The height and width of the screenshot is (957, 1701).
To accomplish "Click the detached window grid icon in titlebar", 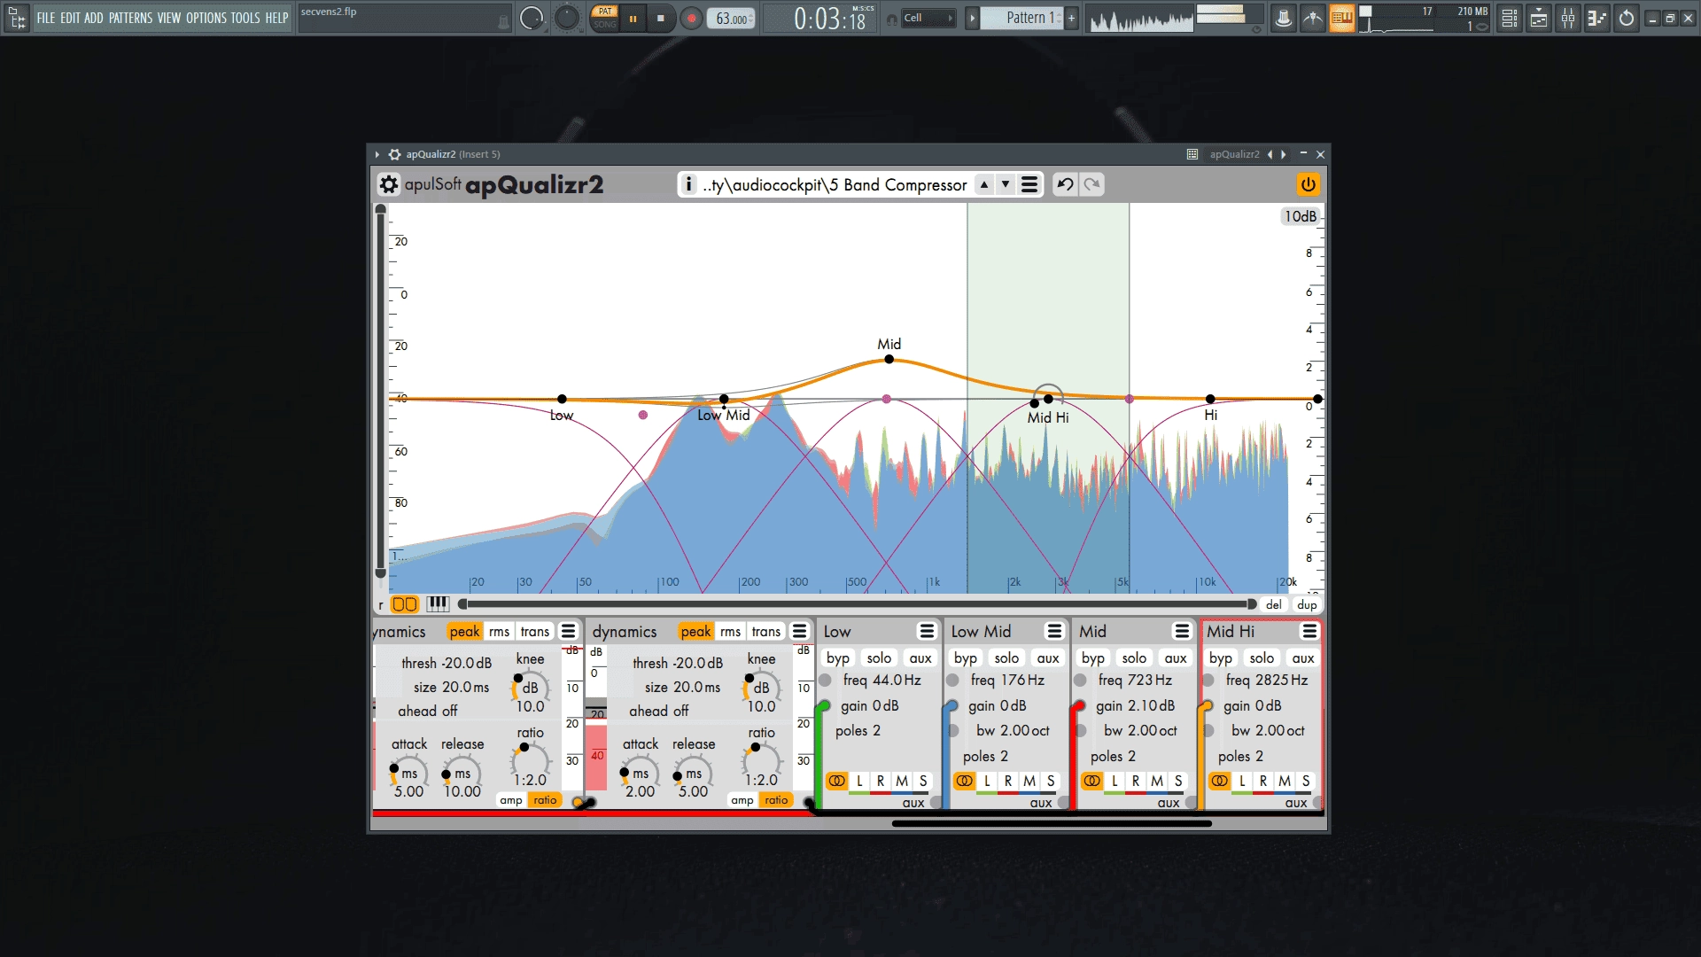I will (x=1192, y=154).
